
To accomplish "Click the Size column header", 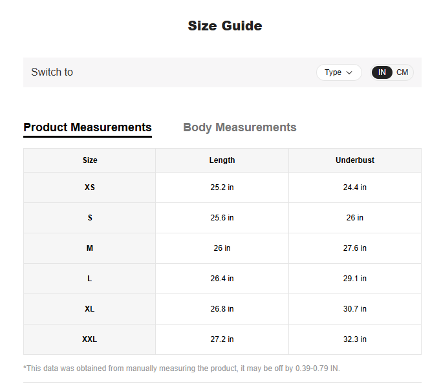I will click(90, 160).
